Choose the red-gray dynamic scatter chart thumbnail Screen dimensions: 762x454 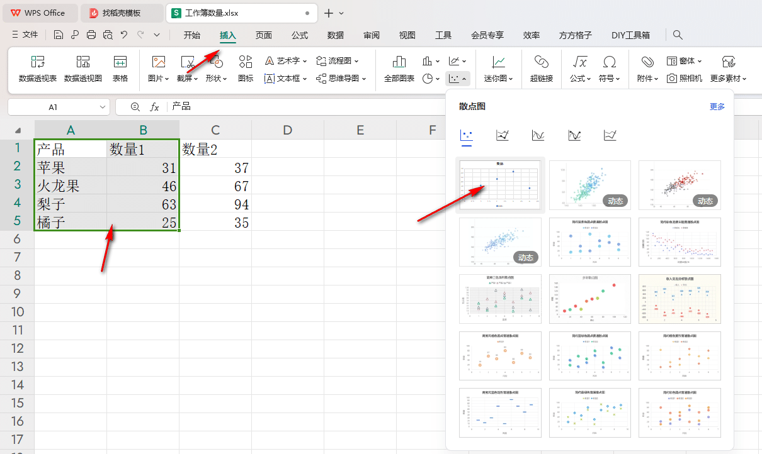(680, 185)
